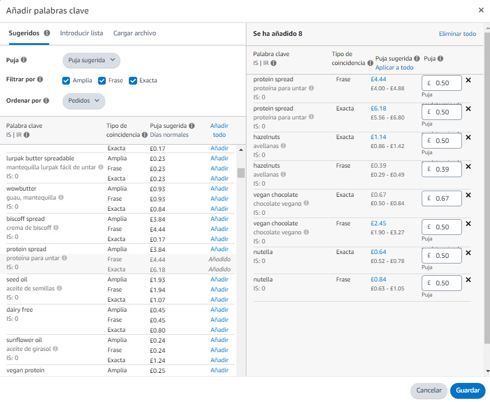Click info icon next to aceite de girasol

pyautogui.click(x=55, y=349)
